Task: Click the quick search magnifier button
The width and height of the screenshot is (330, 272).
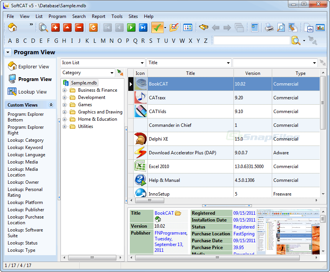Action: (x=296, y=40)
